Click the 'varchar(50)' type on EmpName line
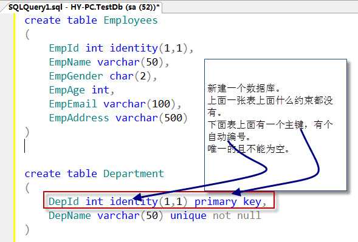The width and height of the screenshot is (358, 242). point(131,62)
